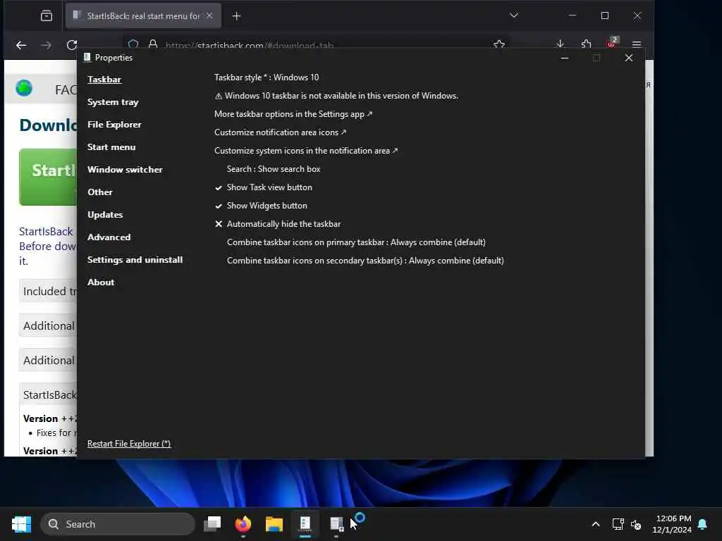Close the StartIsBack browser tab
This screenshot has height=541, width=722.
(x=209, y=15)
